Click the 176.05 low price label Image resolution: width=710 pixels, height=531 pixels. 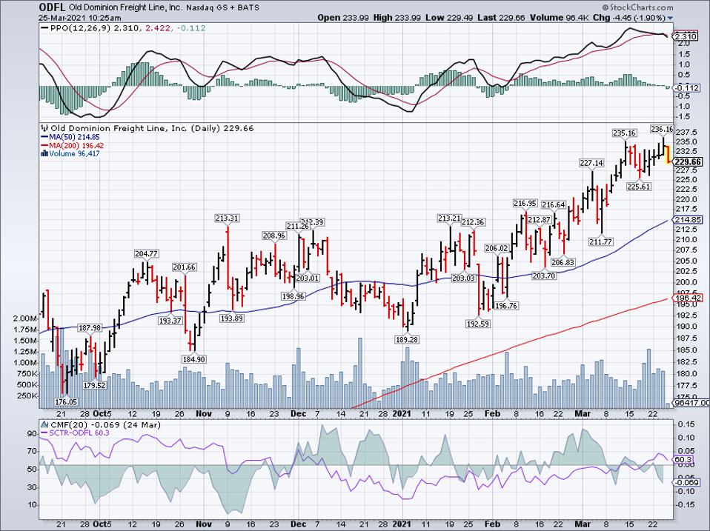click(66, 401)
